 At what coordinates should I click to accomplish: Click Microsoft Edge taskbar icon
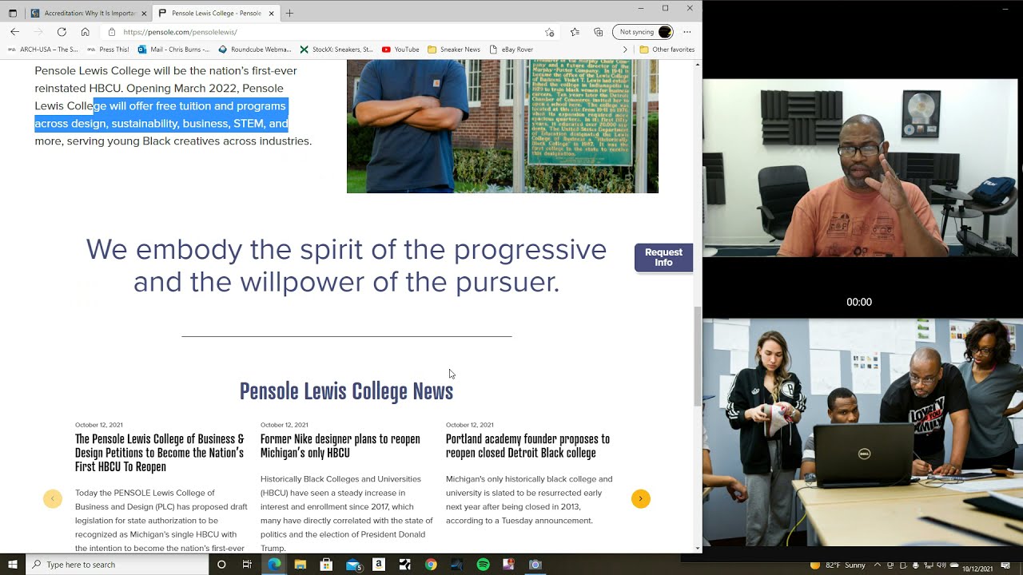click(x=274, y=565)
